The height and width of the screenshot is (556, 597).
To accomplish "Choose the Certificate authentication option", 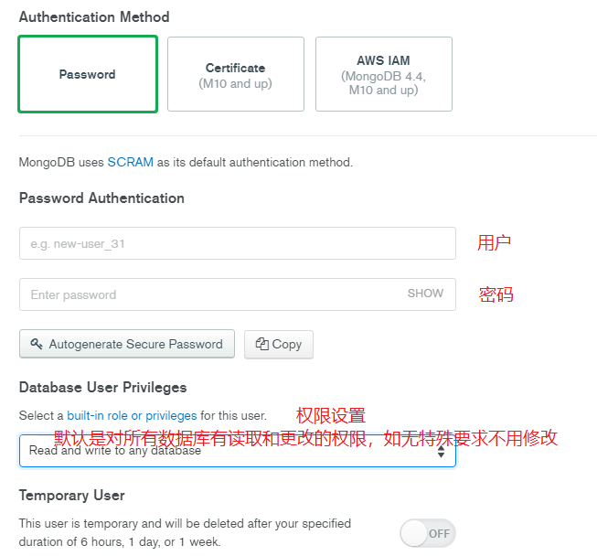I will pyautogui.click(x=236, y=74).
